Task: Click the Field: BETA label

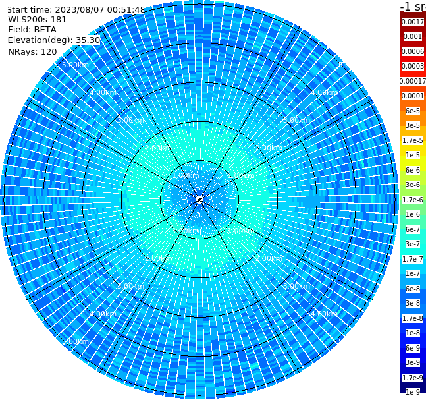Action: [x=32, y=30]
